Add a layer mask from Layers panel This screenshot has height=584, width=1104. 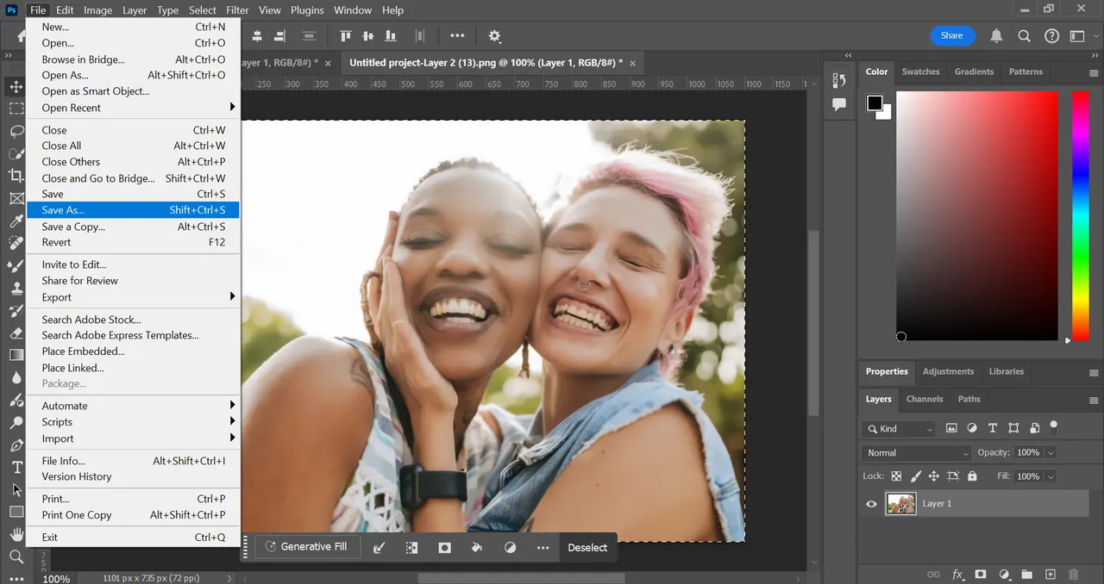tap(981, 574)
